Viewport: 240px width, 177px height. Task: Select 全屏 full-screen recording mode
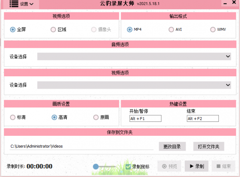click(x=13, y=29)
